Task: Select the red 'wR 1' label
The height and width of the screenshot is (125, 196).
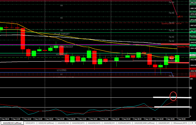Action: point(180,17)
